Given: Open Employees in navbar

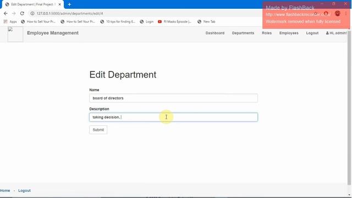Looking at the screenshot, I should (x=289, y=33).
